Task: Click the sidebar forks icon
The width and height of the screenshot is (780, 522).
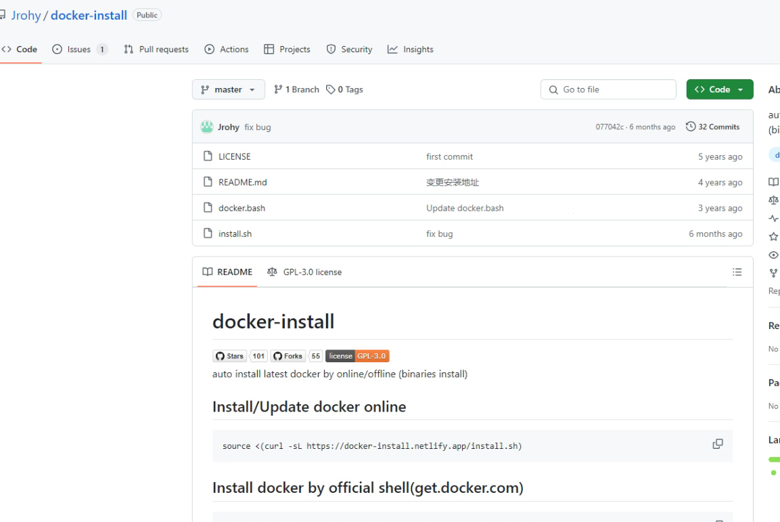Action: [773, 273]
